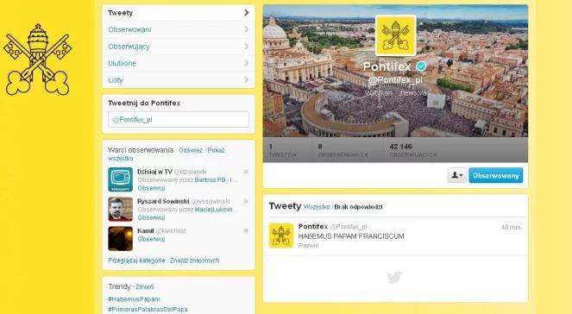Click Znajdź znajomych link
Viewport: 572px width, 314px height.
pos(194,261)
